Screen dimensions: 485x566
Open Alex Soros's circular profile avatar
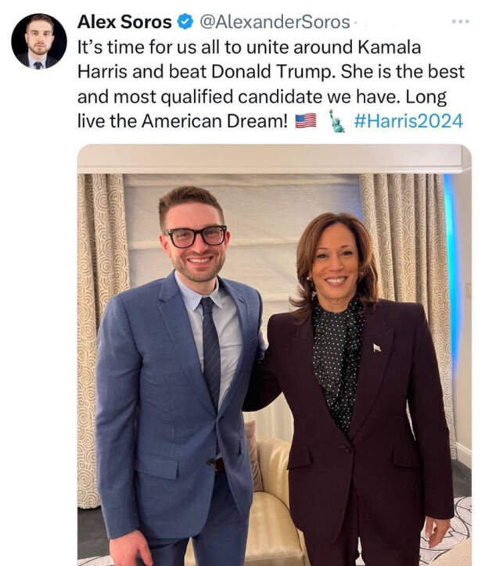(x=39, y=41)
